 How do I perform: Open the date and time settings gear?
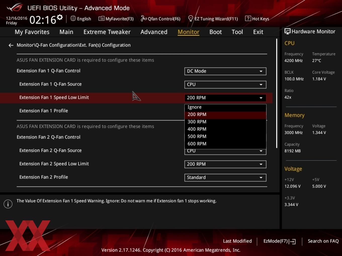coord(60,17)
